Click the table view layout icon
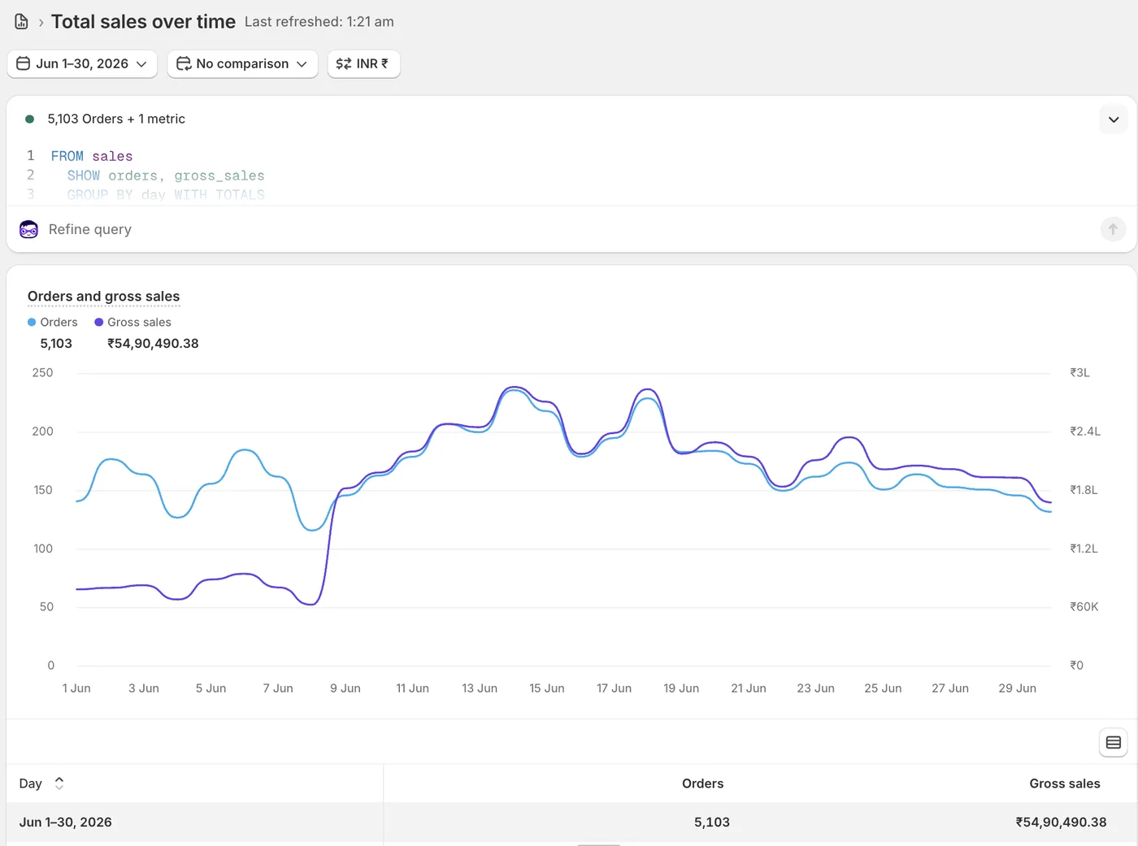The image size is (1138, 846). (1114, 742)
